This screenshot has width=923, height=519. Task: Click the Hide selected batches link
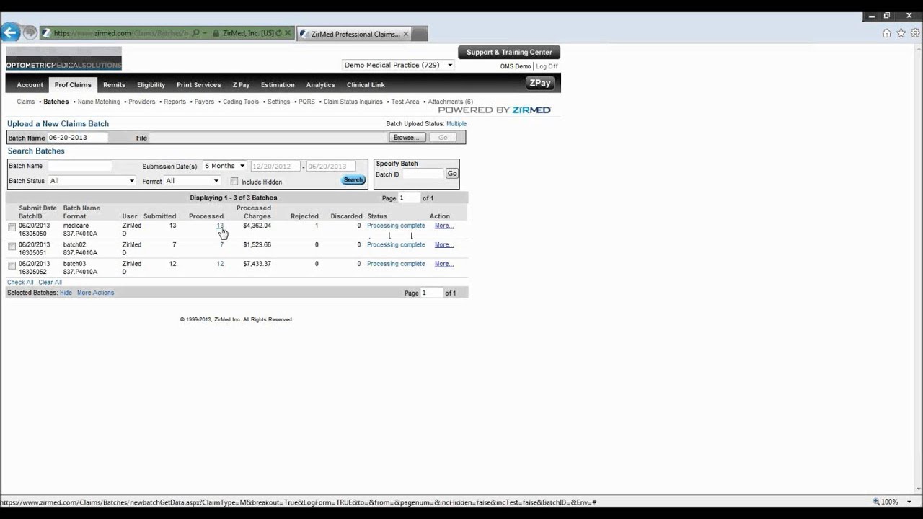(66, 293)
